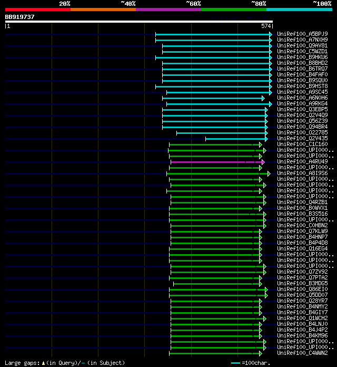Click the BB919737 query name
This screenshot has height=367, width=337.
pyautogui.click(x=19, y=17)
